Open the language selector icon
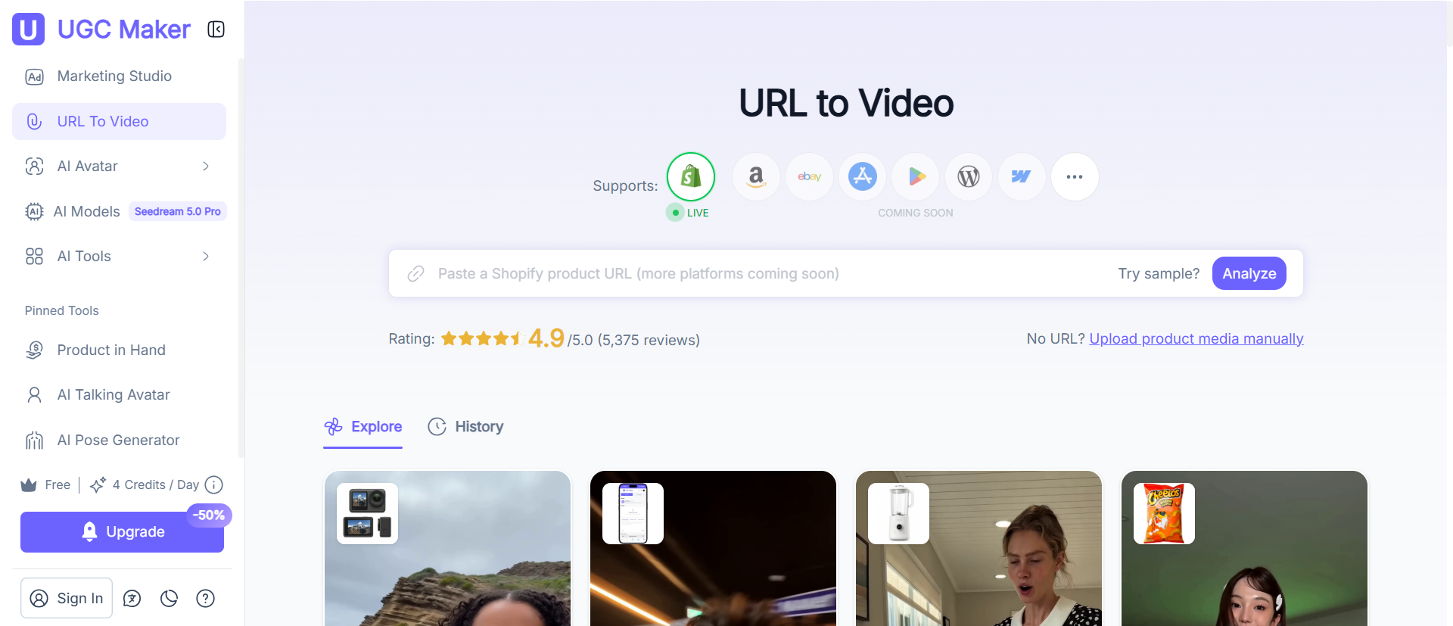This screenshot has height=626, width=1453. pyautogui.click(x=132, y=599)
